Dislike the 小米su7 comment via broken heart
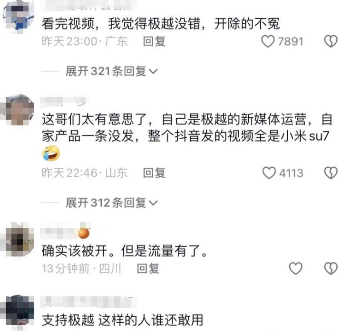 (331, 173)
